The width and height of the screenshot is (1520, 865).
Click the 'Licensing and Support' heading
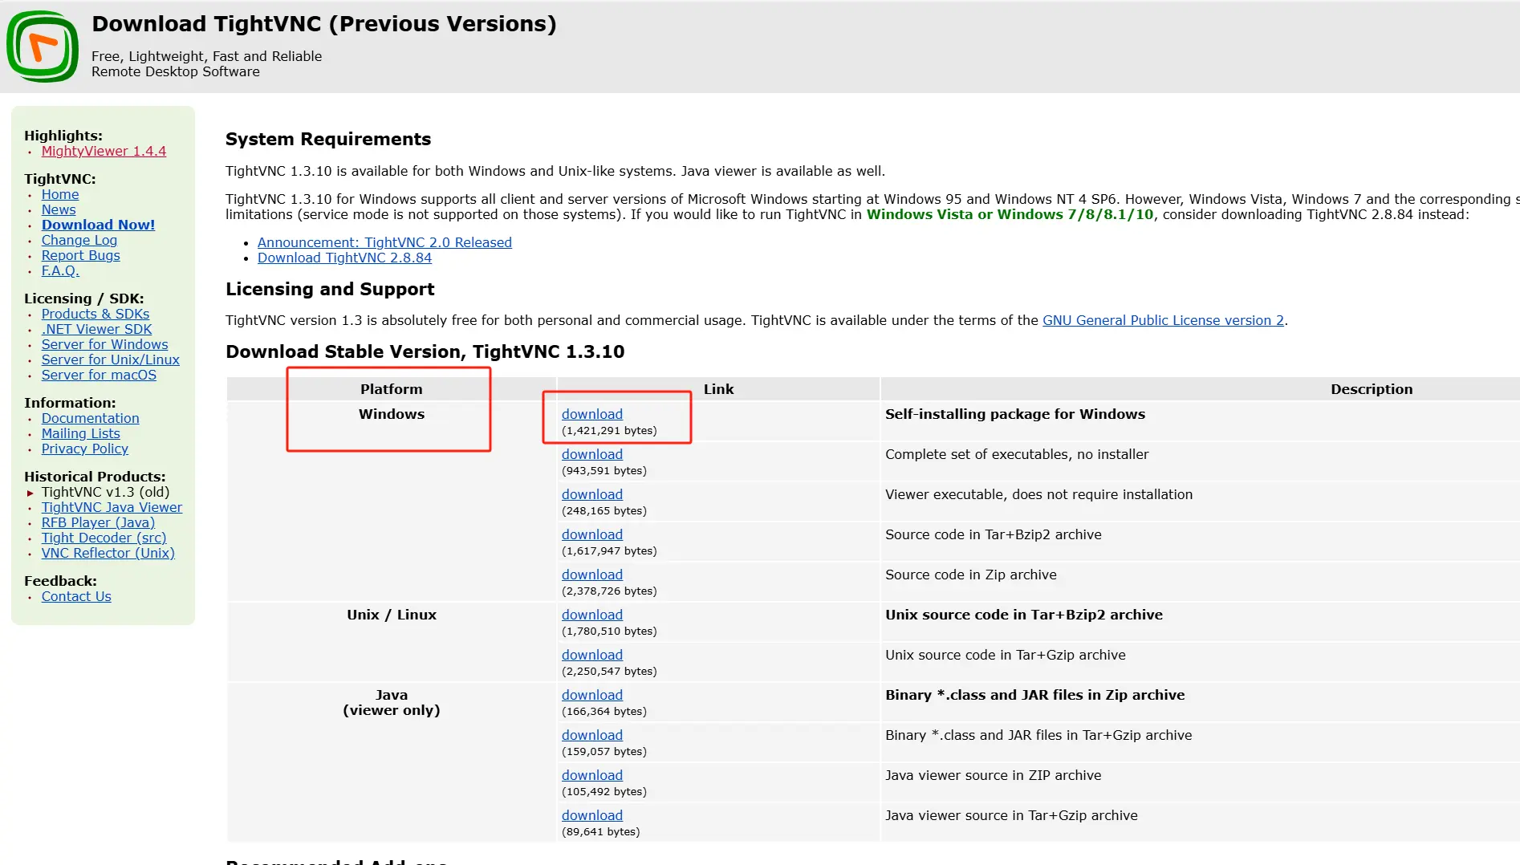click(330, 289)
